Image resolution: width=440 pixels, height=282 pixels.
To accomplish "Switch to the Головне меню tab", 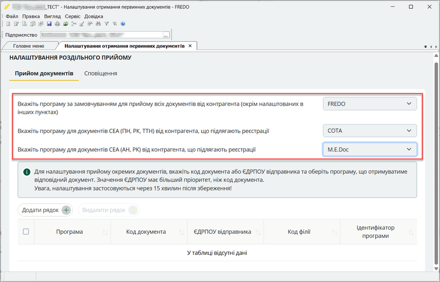I will tap(29, 46).
